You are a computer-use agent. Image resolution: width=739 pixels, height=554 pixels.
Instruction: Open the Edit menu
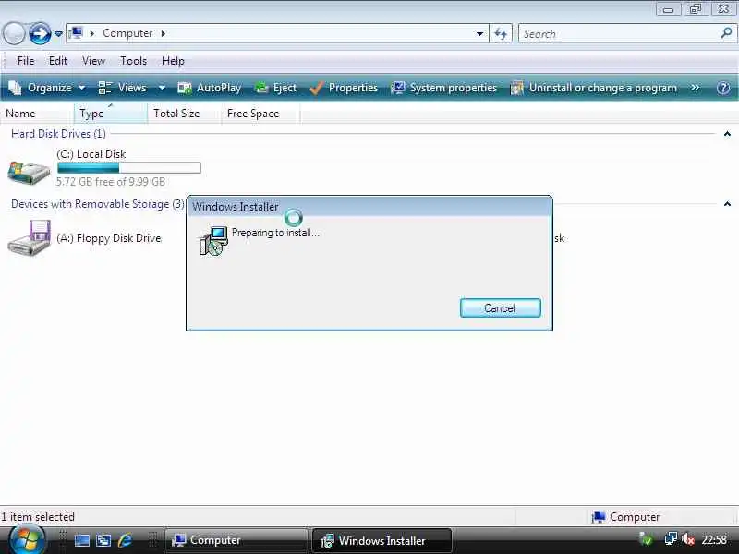coord(58,61)
